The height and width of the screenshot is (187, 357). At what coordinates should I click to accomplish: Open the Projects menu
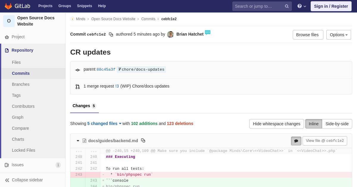pyautogui.click(x=45, y=6)
